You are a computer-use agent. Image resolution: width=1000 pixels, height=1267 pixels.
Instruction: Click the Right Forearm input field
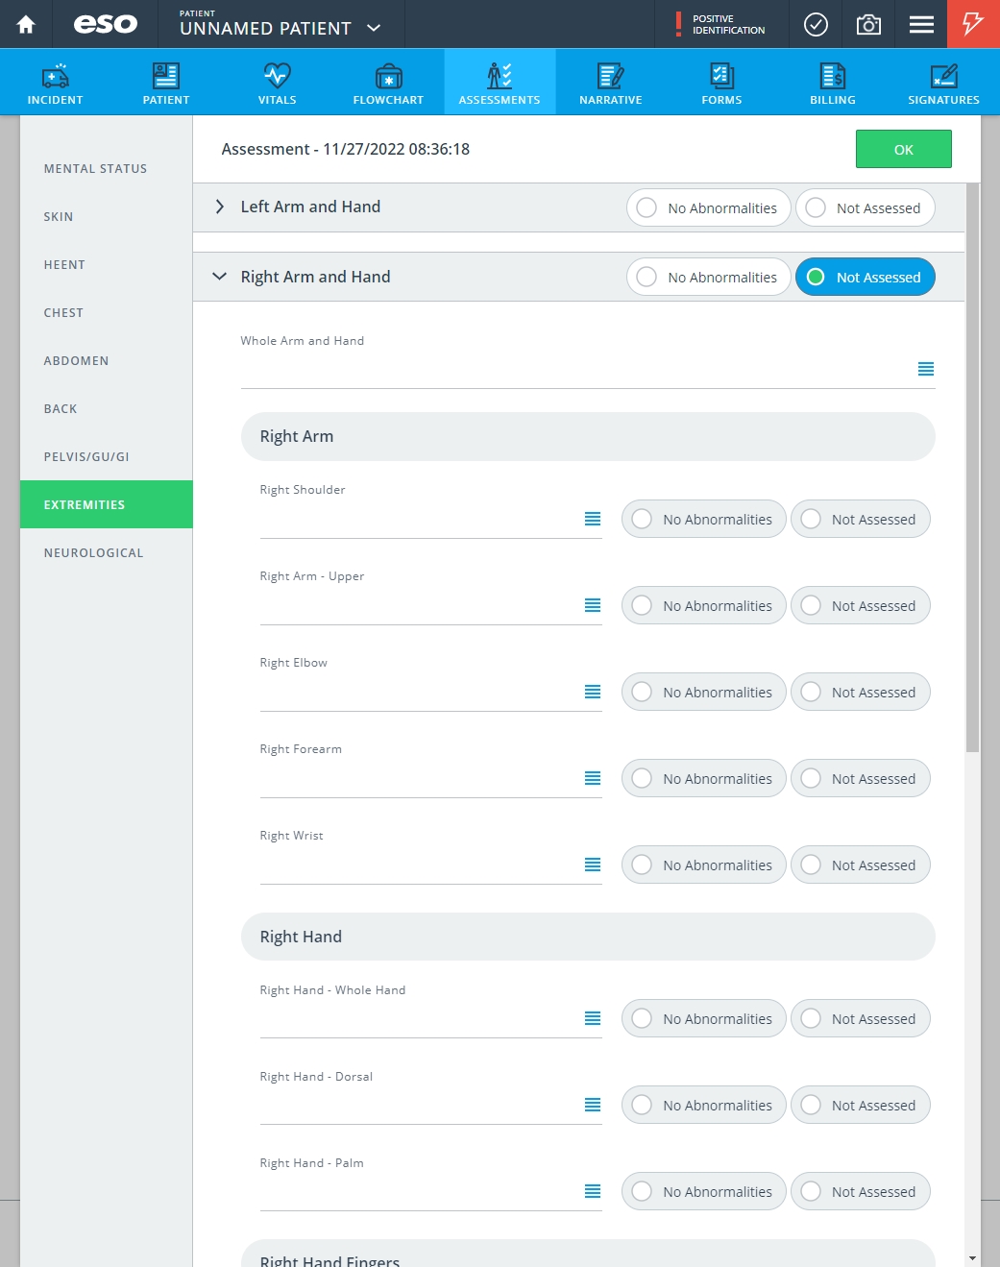(431, 778)
